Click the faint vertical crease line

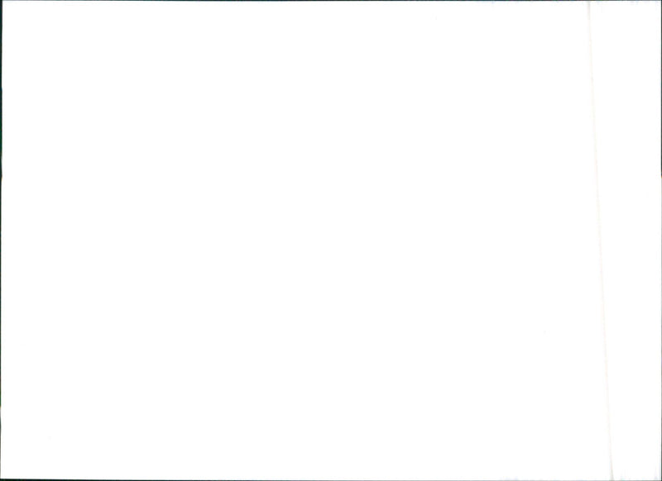(x=599, y=240)
